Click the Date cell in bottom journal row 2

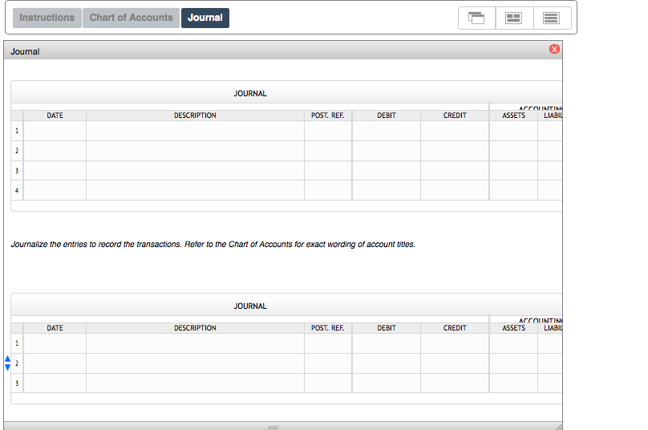click(x=55, y=363)
